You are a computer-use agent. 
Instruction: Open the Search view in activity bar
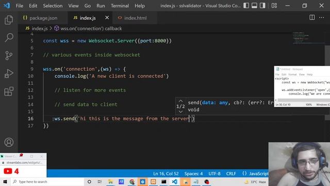click(9, 38)
